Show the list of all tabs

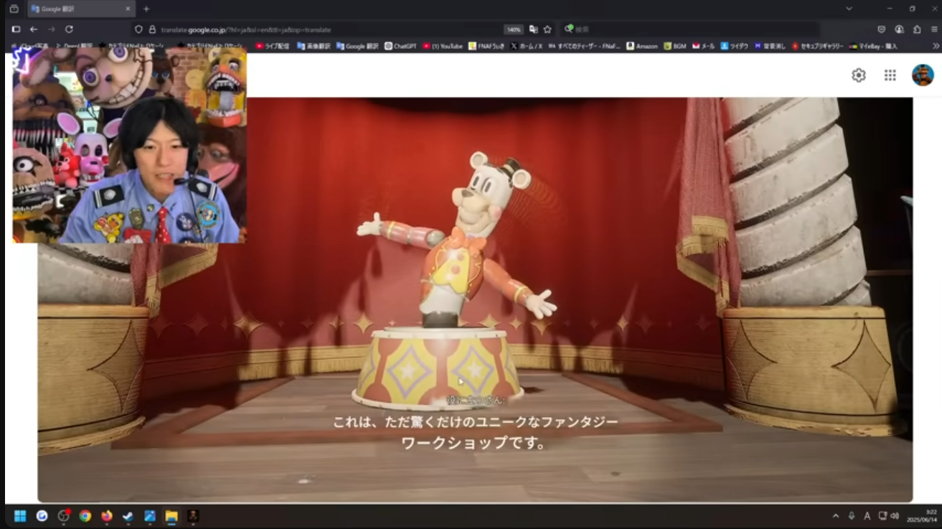[x=849, y=9]
